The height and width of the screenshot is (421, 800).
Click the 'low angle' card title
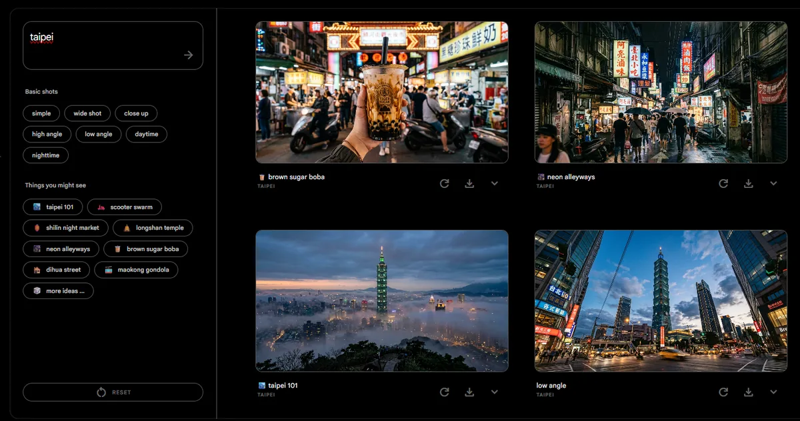(x=551, y=386)
